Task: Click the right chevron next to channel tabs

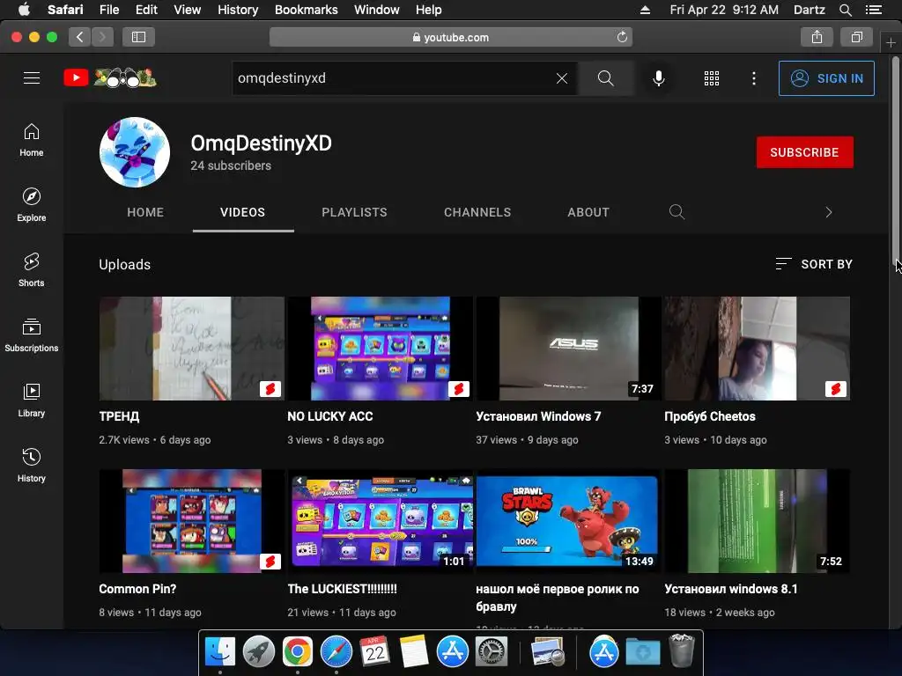Action: (x=828, y=212)
